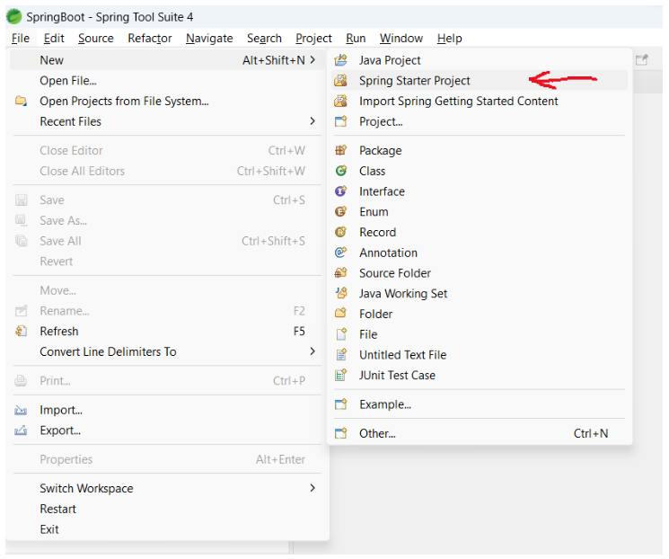Open the File menu
Screen dimensions: 669x559
(21, 39)
